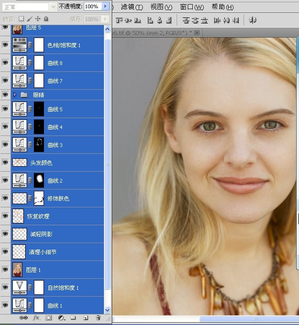Select the 曲线 1 layer
The width and height of the screenshot is (299, 325).
point(57,305)
